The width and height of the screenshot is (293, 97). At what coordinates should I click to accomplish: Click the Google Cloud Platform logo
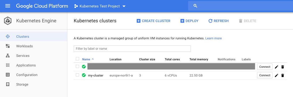(x=42, y=6)
